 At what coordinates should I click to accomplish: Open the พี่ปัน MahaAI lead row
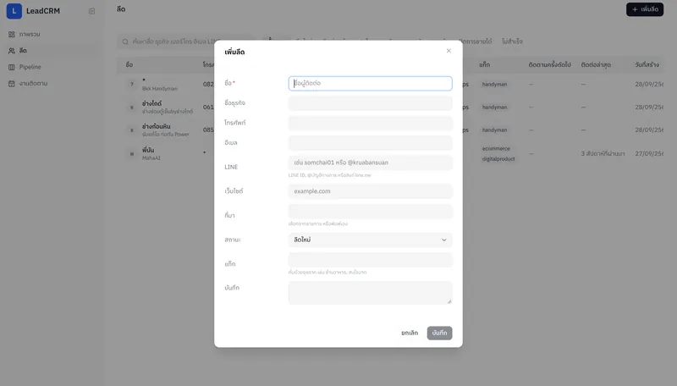click(390, 153)
